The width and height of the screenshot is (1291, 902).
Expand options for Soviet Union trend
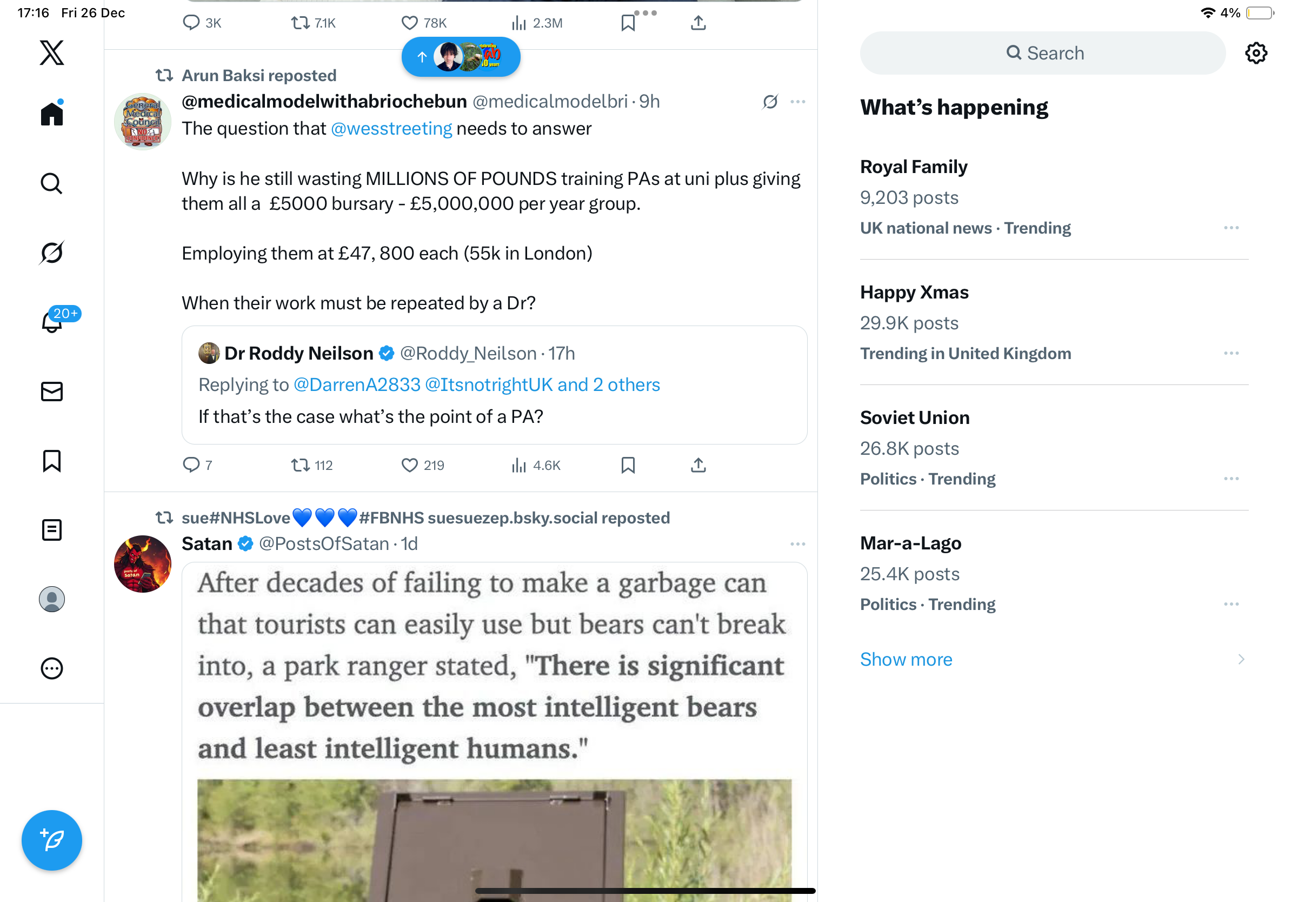(x=1231, y=479)
